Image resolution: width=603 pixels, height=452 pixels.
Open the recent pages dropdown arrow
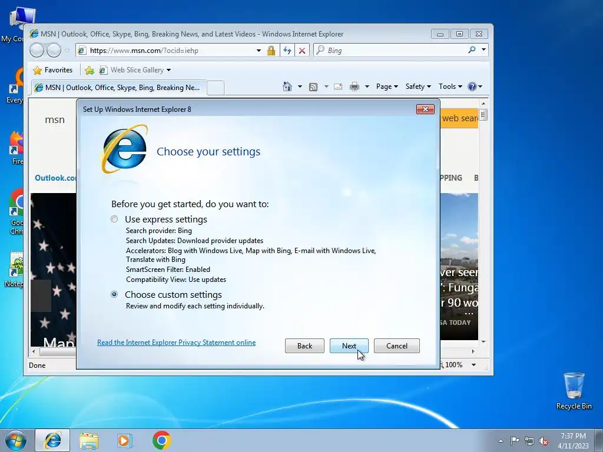[x=67, y=51]
